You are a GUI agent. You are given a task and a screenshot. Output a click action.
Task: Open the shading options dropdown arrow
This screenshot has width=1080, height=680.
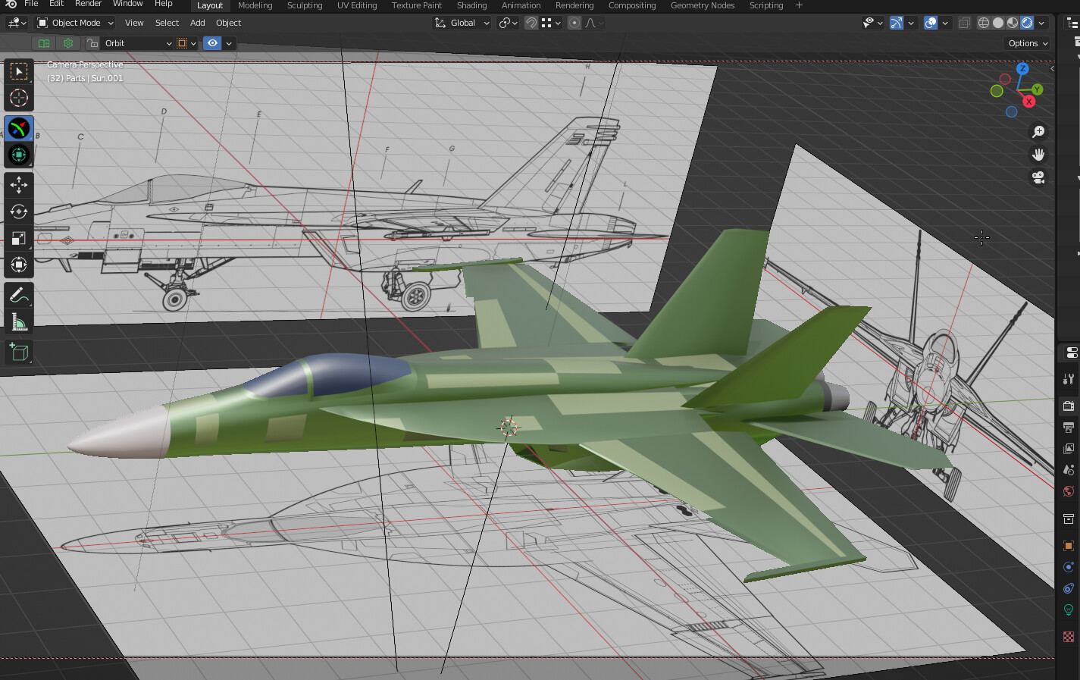tap(1041, 23)
